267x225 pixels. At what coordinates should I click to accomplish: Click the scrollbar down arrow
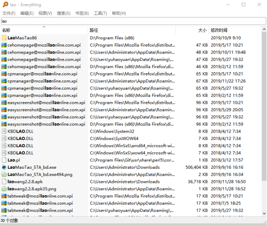[x=264, y=214]
